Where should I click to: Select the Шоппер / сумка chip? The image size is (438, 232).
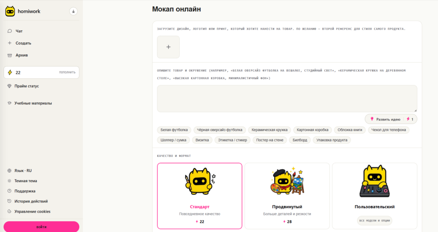[x=173, y=140]
